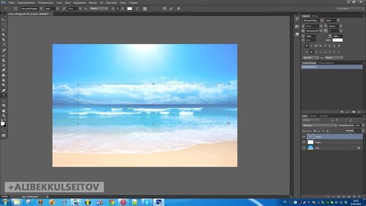Open the Фильтр menu
Image resolution: width=366 pixels, height=206 pixels.
point(93,2)
